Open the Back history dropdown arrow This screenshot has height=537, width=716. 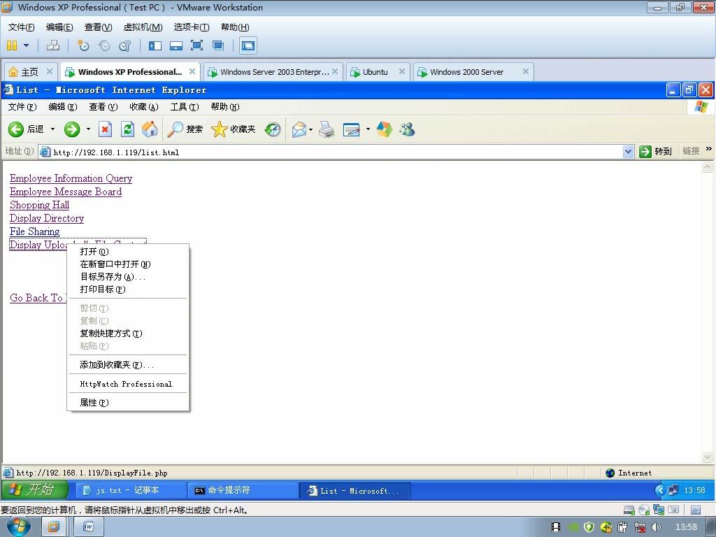point(52,129)
